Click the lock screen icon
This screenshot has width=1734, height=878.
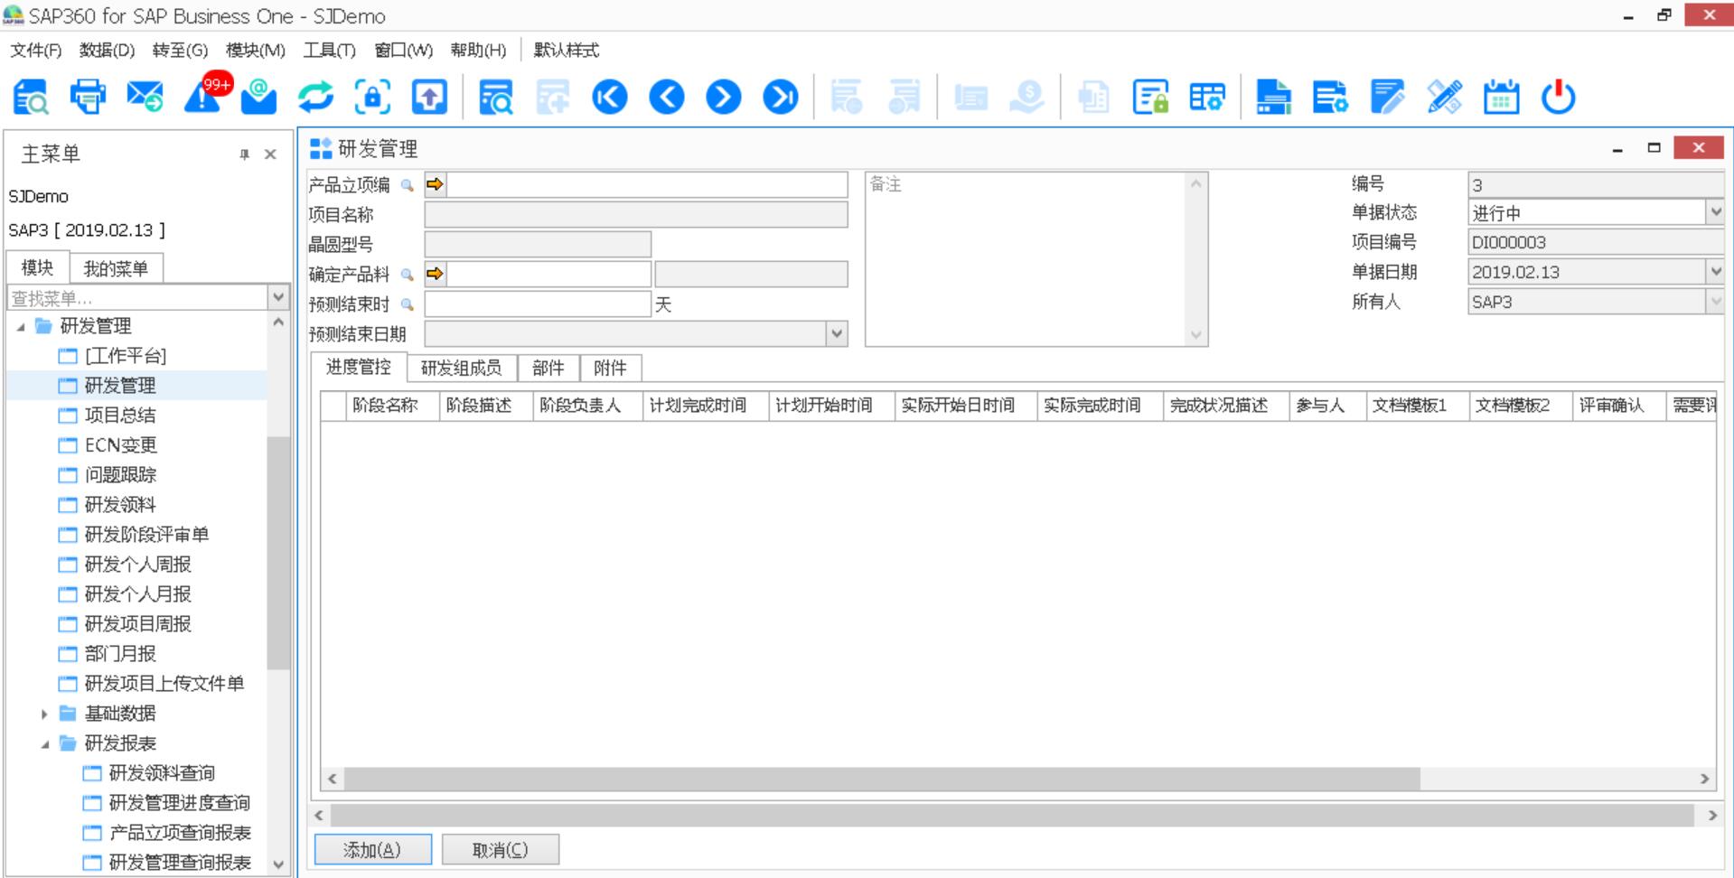372,97
